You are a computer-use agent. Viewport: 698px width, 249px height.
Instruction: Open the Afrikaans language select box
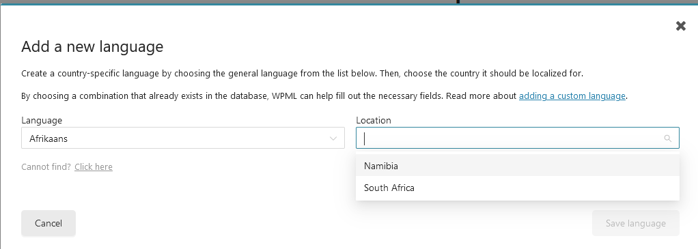183,138
